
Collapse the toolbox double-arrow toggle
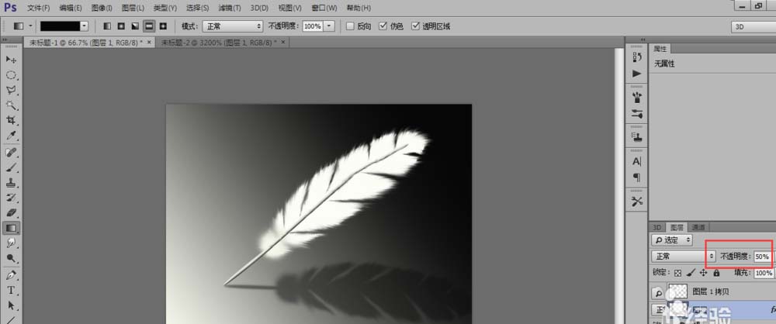(5, 40)
